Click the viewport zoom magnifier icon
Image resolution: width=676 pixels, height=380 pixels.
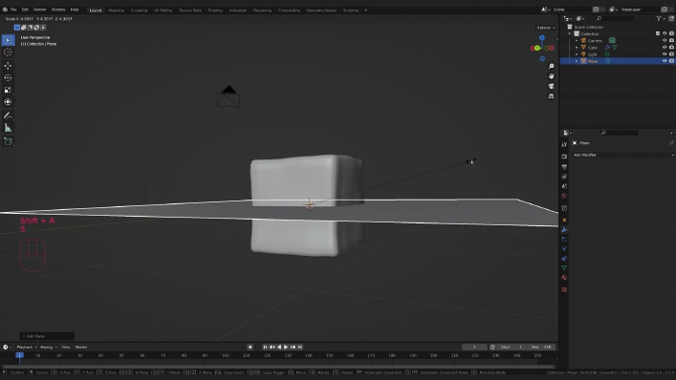click(551, 66)
